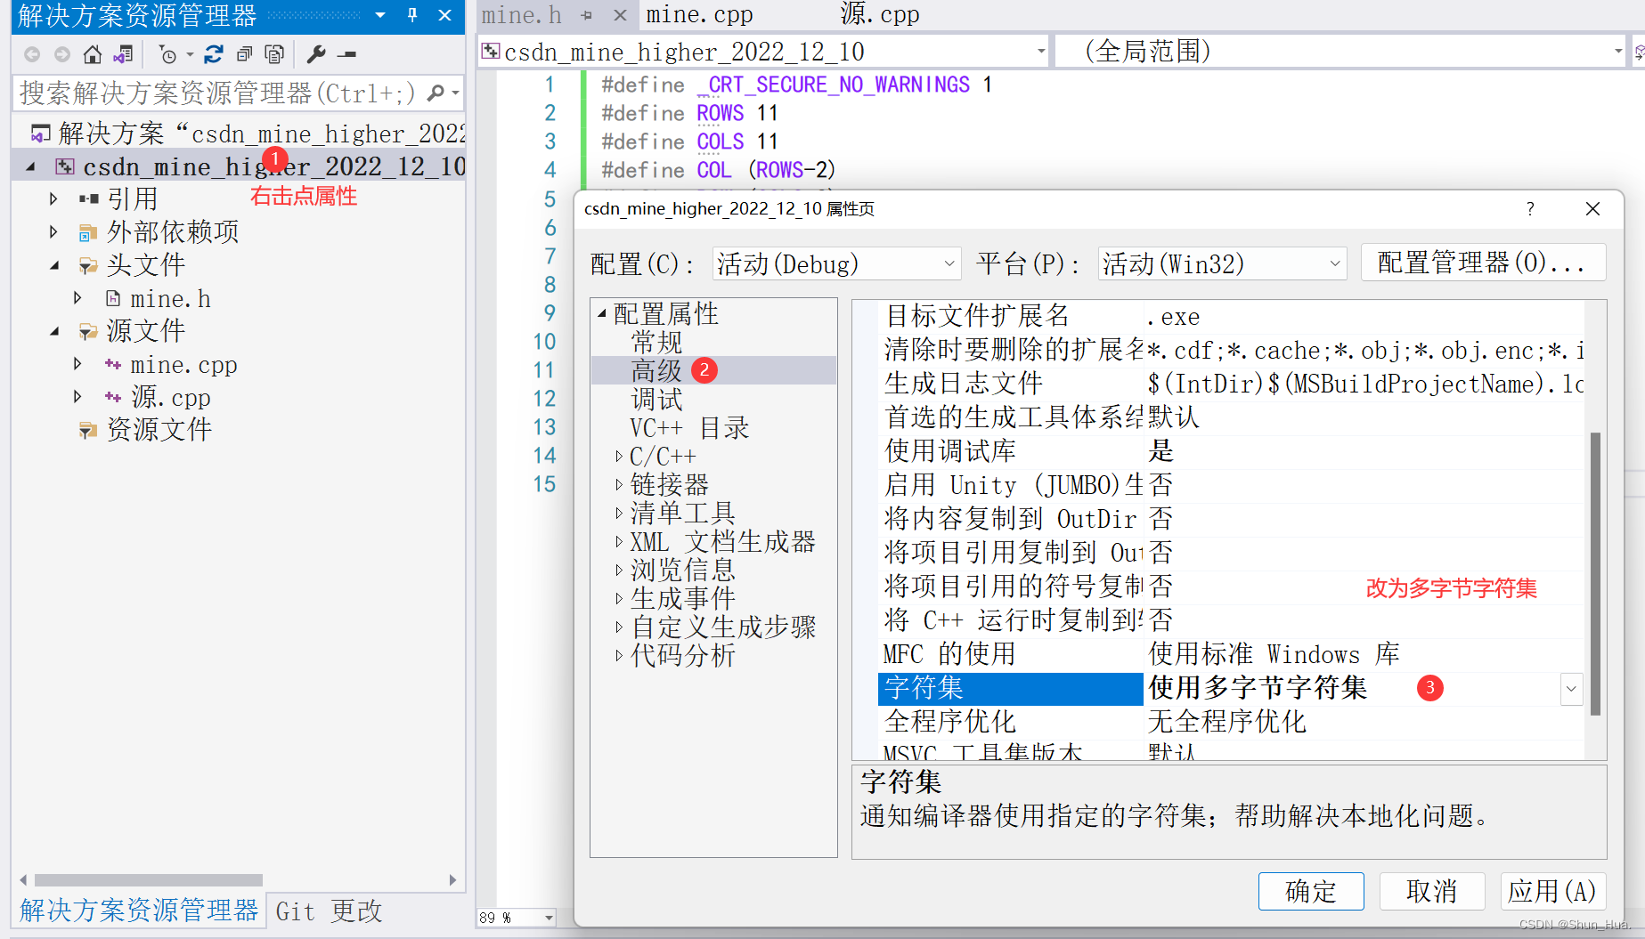The image size is (1645, 939).
Task: Click the Solution Explorer horizontal scrollbar thumb
Action: pyautogui.click(x=148, y=880)
